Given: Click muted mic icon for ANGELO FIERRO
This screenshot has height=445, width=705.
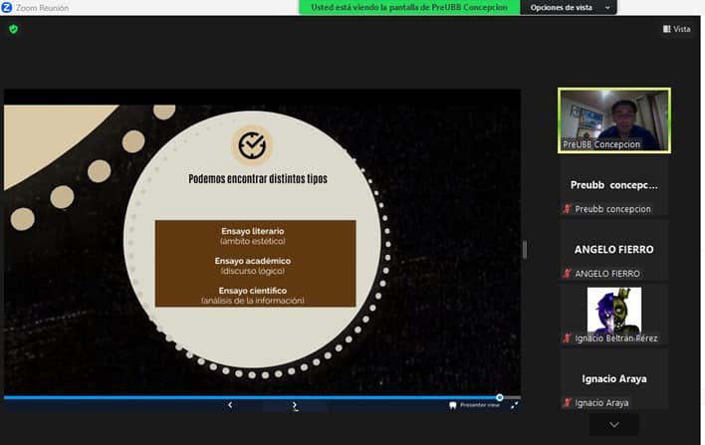Looking at the screenshot, I should (567, 273).
